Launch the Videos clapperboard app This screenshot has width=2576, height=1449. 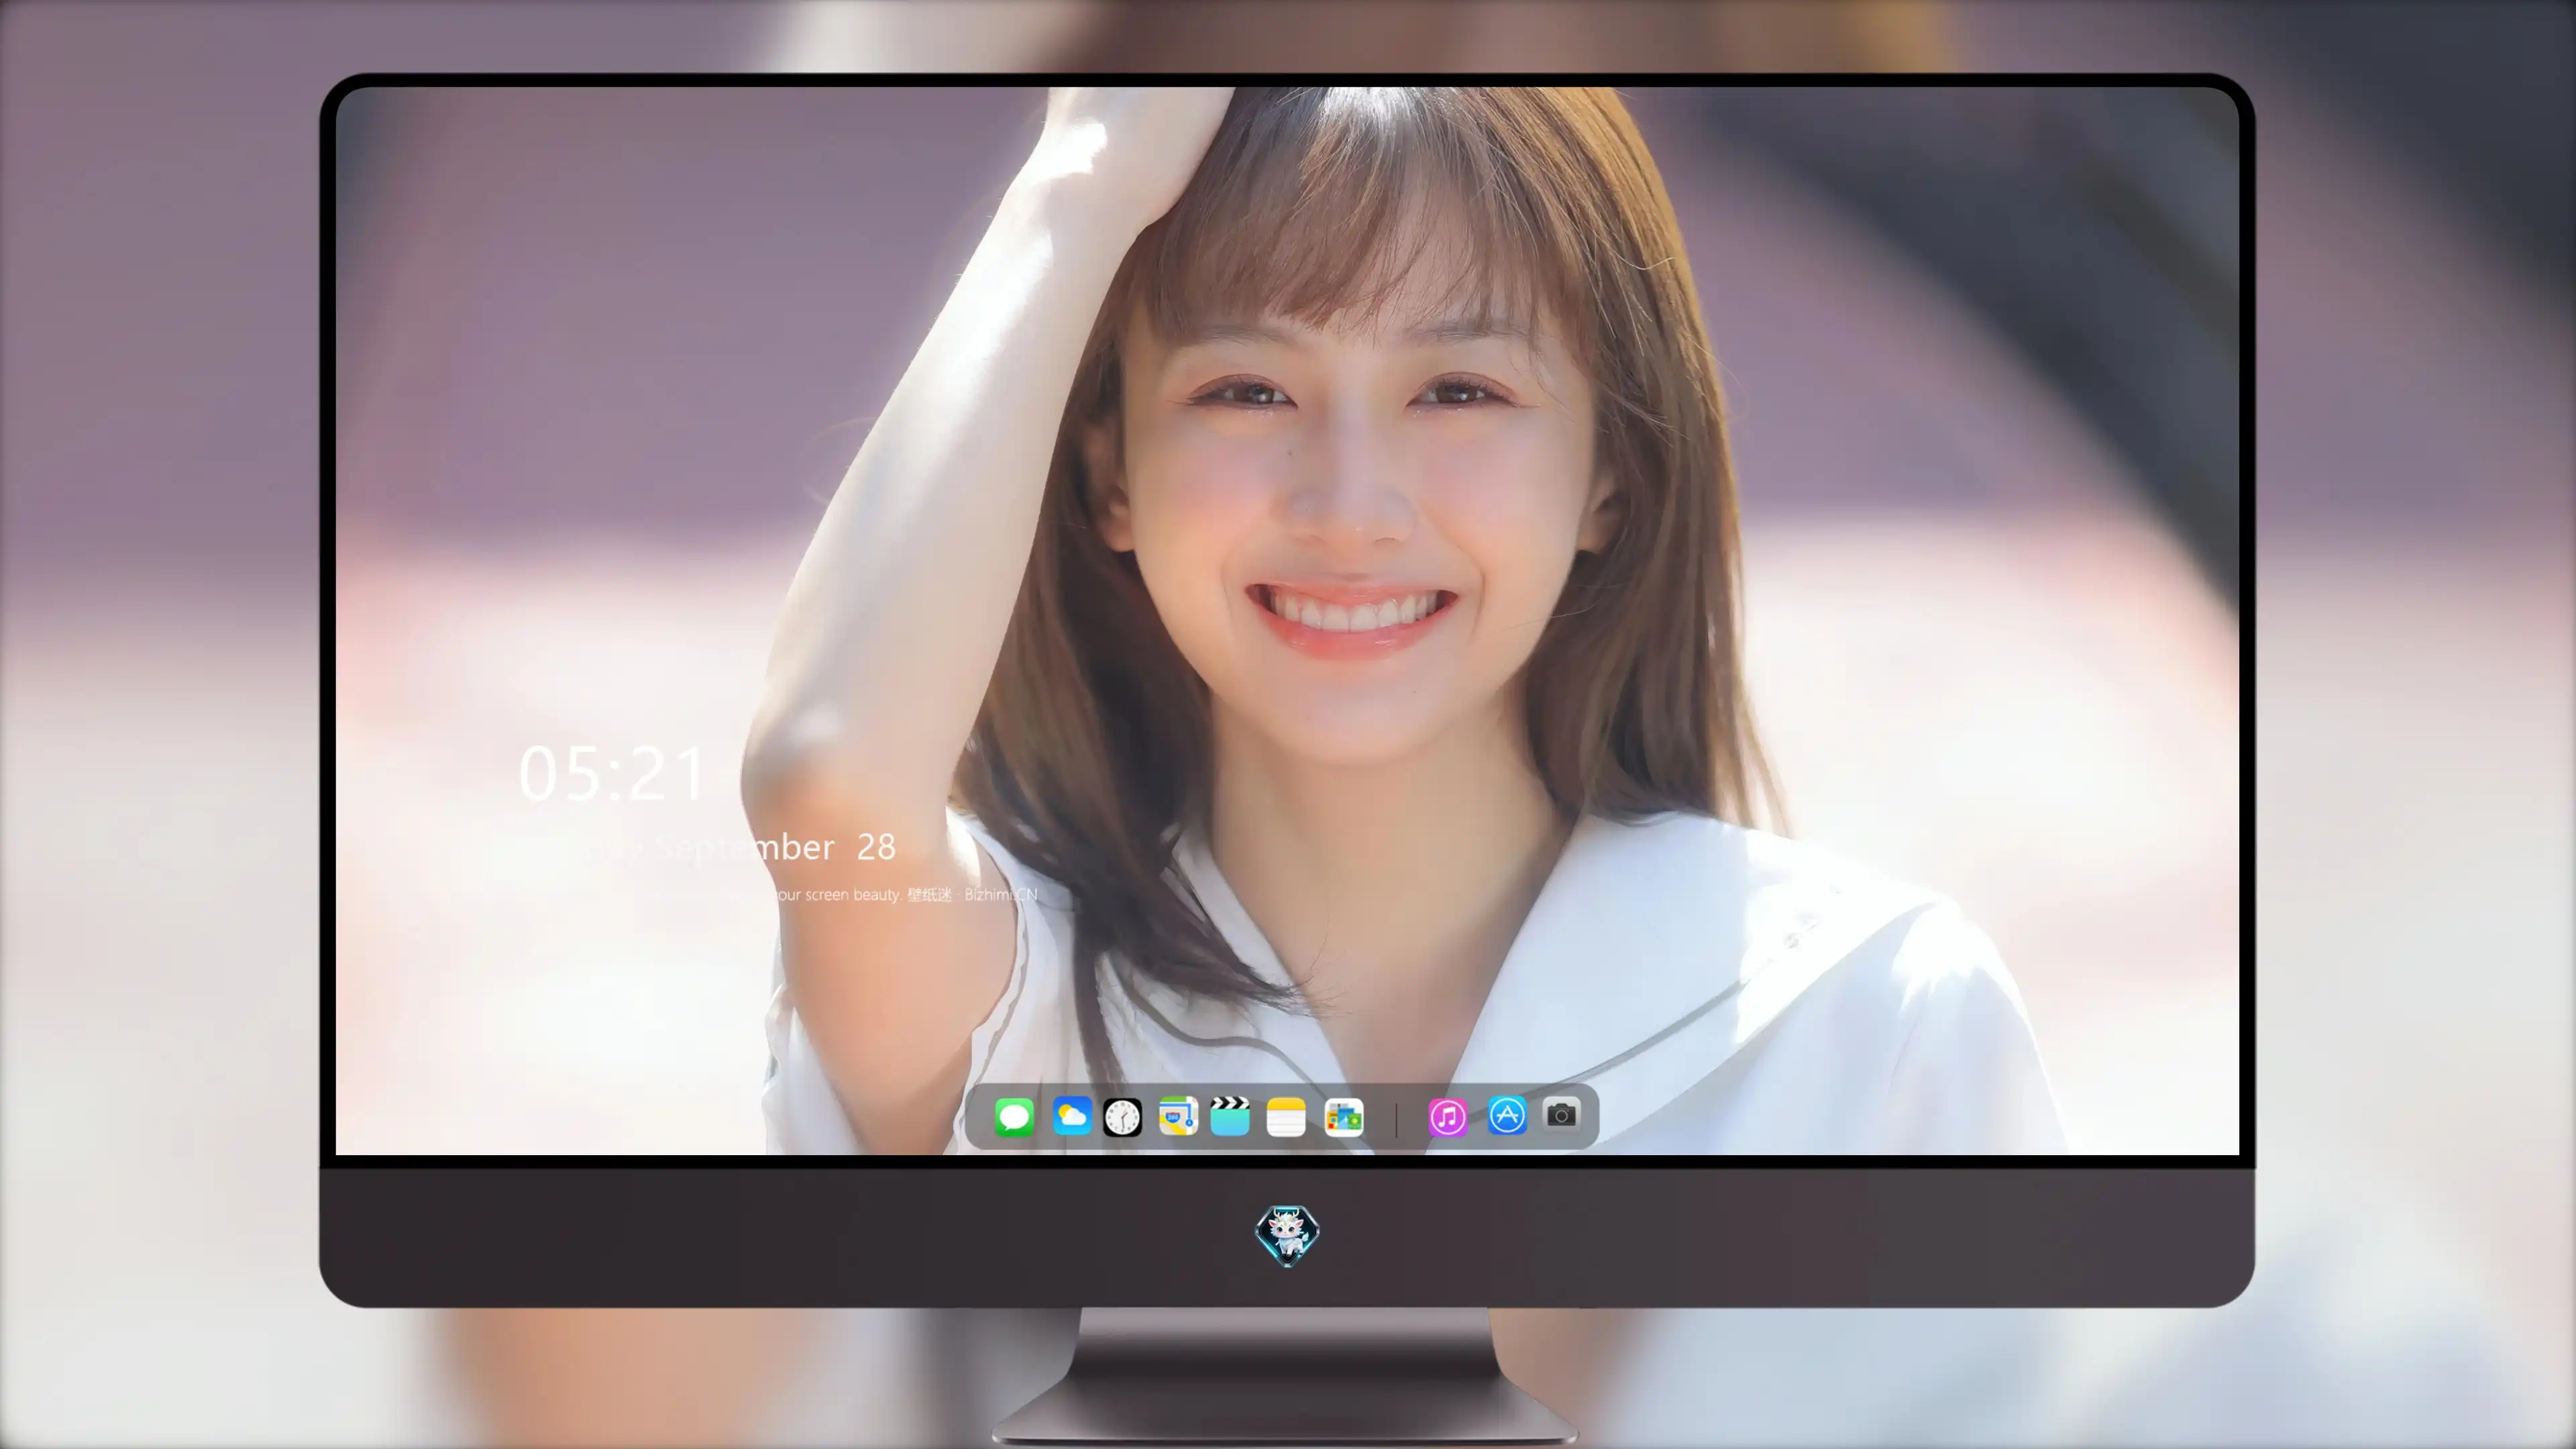click(x=1230, y=1117)
